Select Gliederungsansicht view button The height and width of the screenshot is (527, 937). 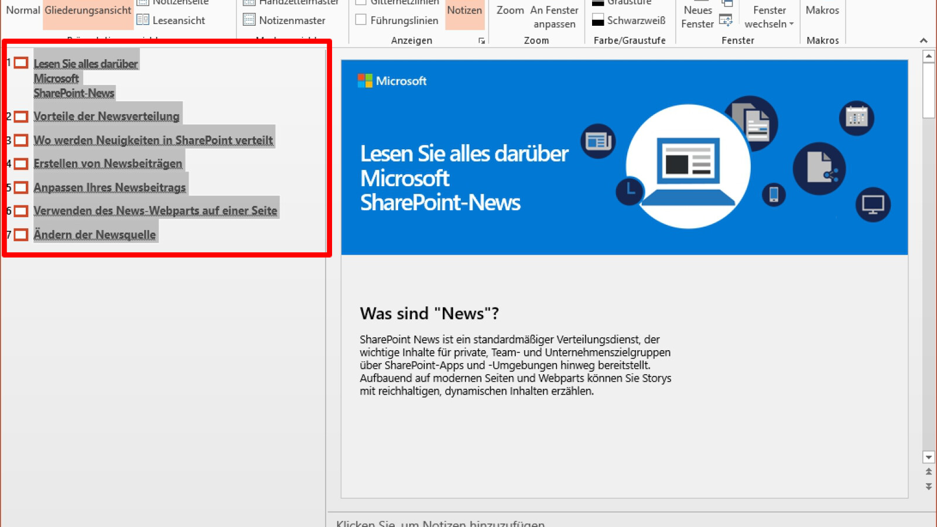[88, 11]
